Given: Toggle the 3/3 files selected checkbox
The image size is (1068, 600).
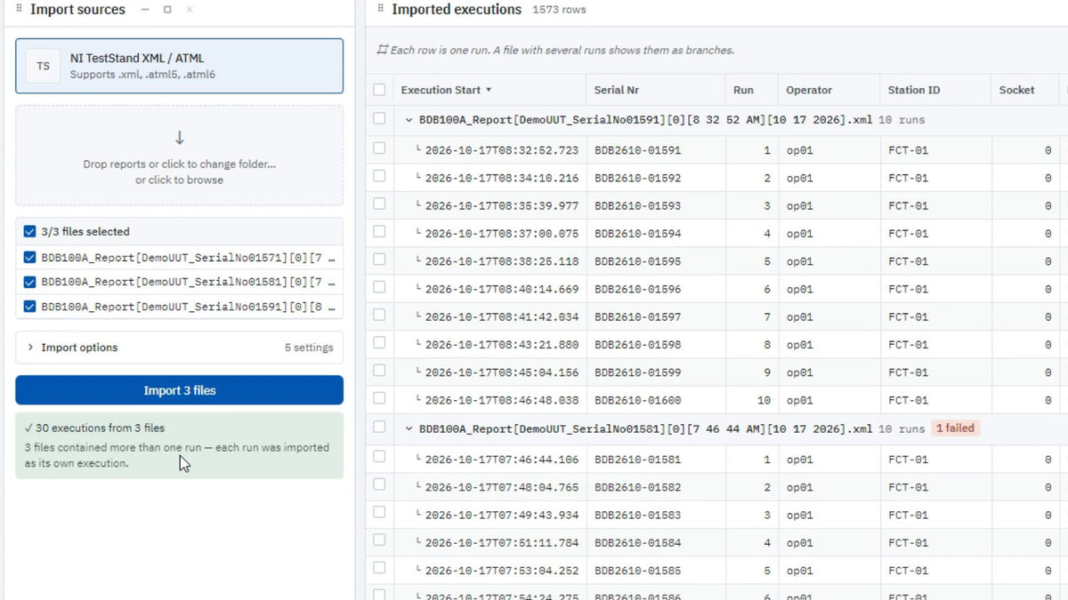Looking at the screenshot, I should coord(30,231).
